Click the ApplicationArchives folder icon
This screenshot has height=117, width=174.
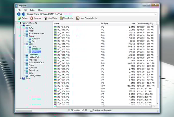pos(27,34)
